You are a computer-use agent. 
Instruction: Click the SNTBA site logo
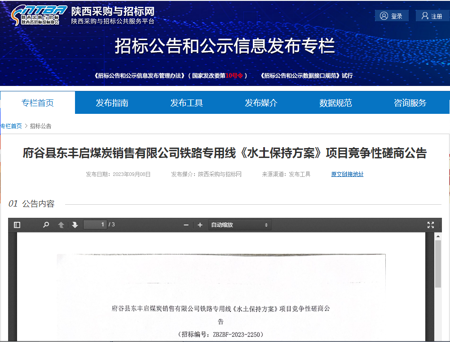(x=39, y=15)
